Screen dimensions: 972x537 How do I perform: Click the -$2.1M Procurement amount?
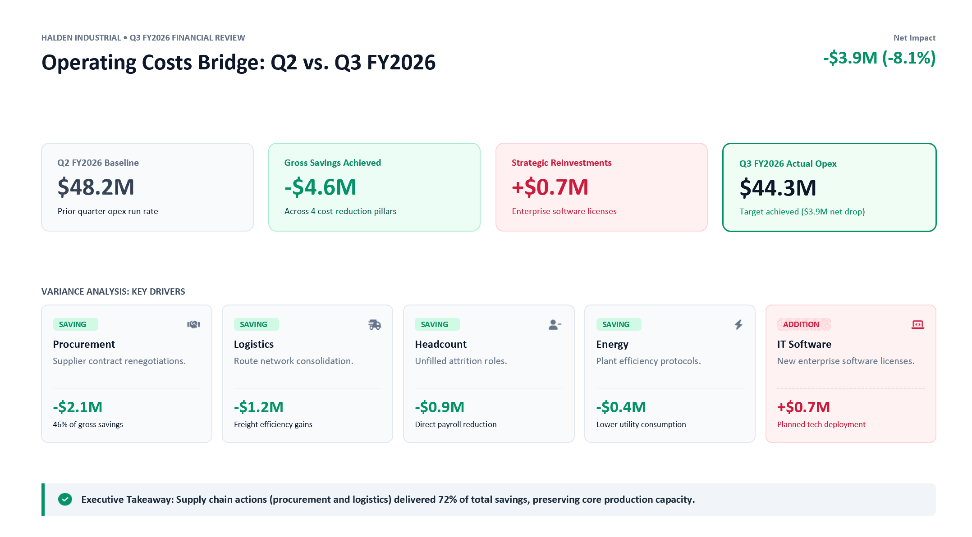click(78, 407)
